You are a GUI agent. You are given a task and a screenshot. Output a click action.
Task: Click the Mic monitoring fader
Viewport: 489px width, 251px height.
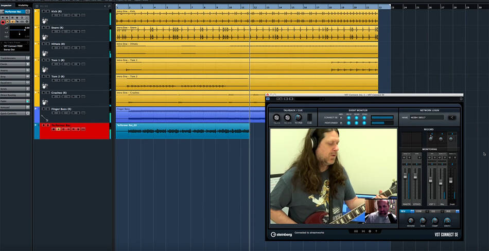point(441,182)
